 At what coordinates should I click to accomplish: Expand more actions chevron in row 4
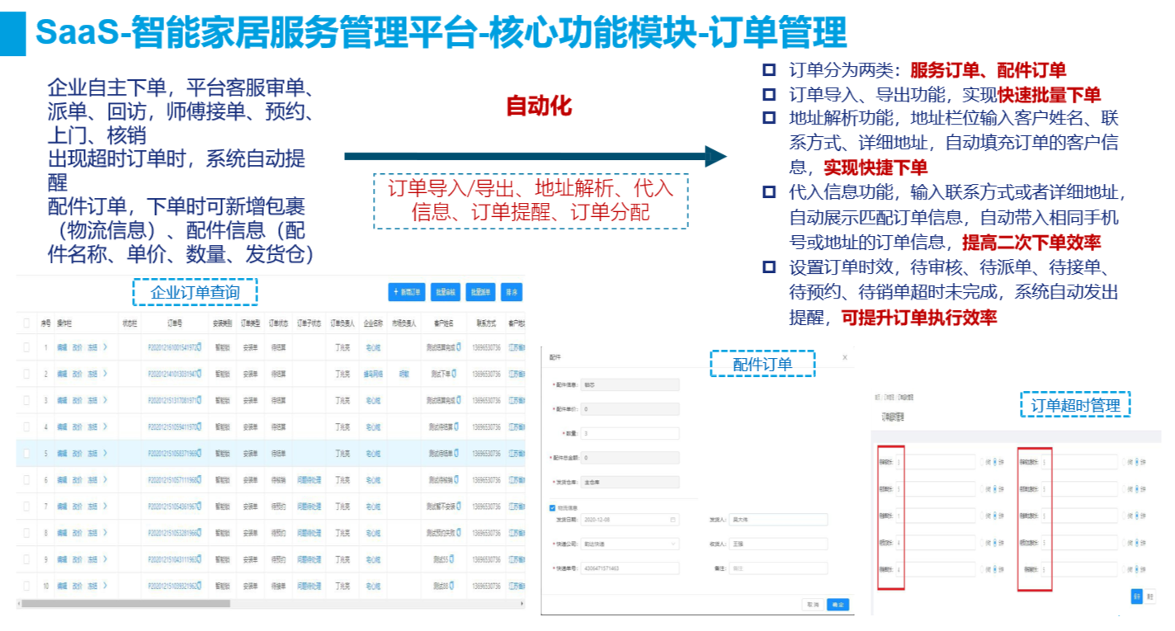(106, 427)
